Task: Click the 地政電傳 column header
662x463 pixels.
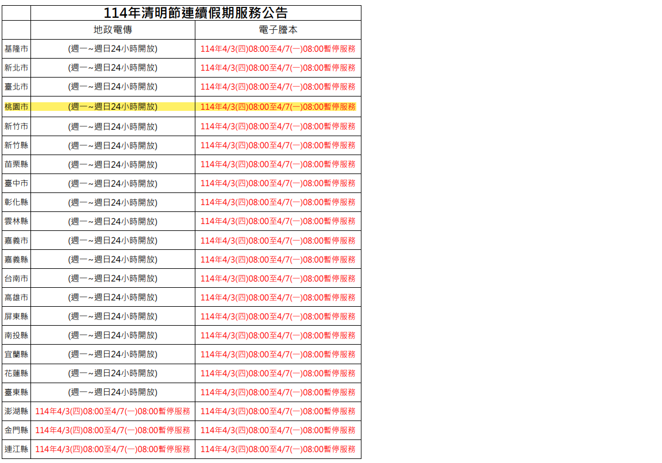Action: pyautogui.click(x=113, y=30)
